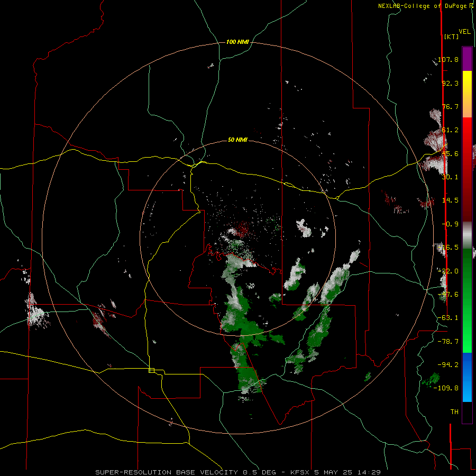Click the -63.1 velocity scale value
The width and height of the screenshot is (476, 476).
[448, 318]
